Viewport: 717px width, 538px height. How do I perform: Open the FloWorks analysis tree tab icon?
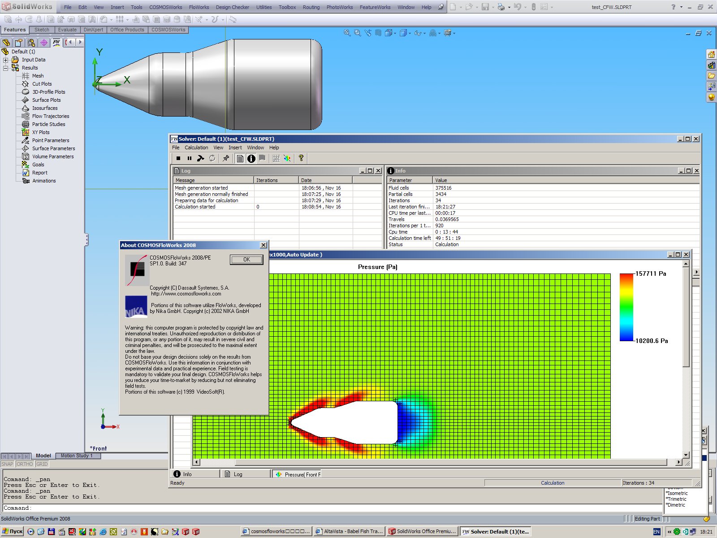pyautogui.click(x=56, y=43)
